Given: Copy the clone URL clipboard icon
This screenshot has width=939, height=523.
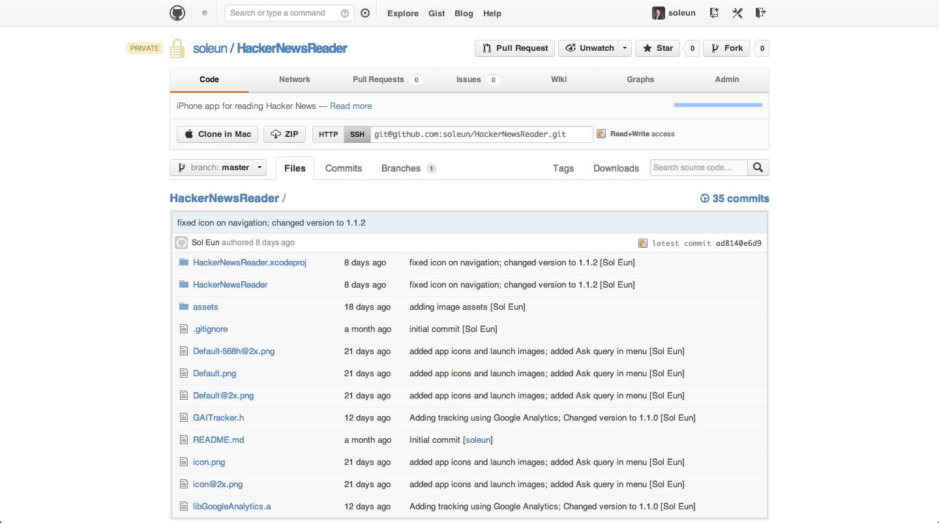Looking at the screenshot, I should pos(601,134).
